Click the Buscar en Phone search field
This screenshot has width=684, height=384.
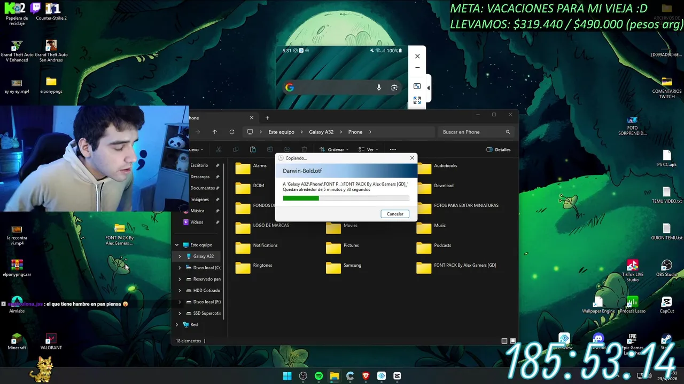477,132
